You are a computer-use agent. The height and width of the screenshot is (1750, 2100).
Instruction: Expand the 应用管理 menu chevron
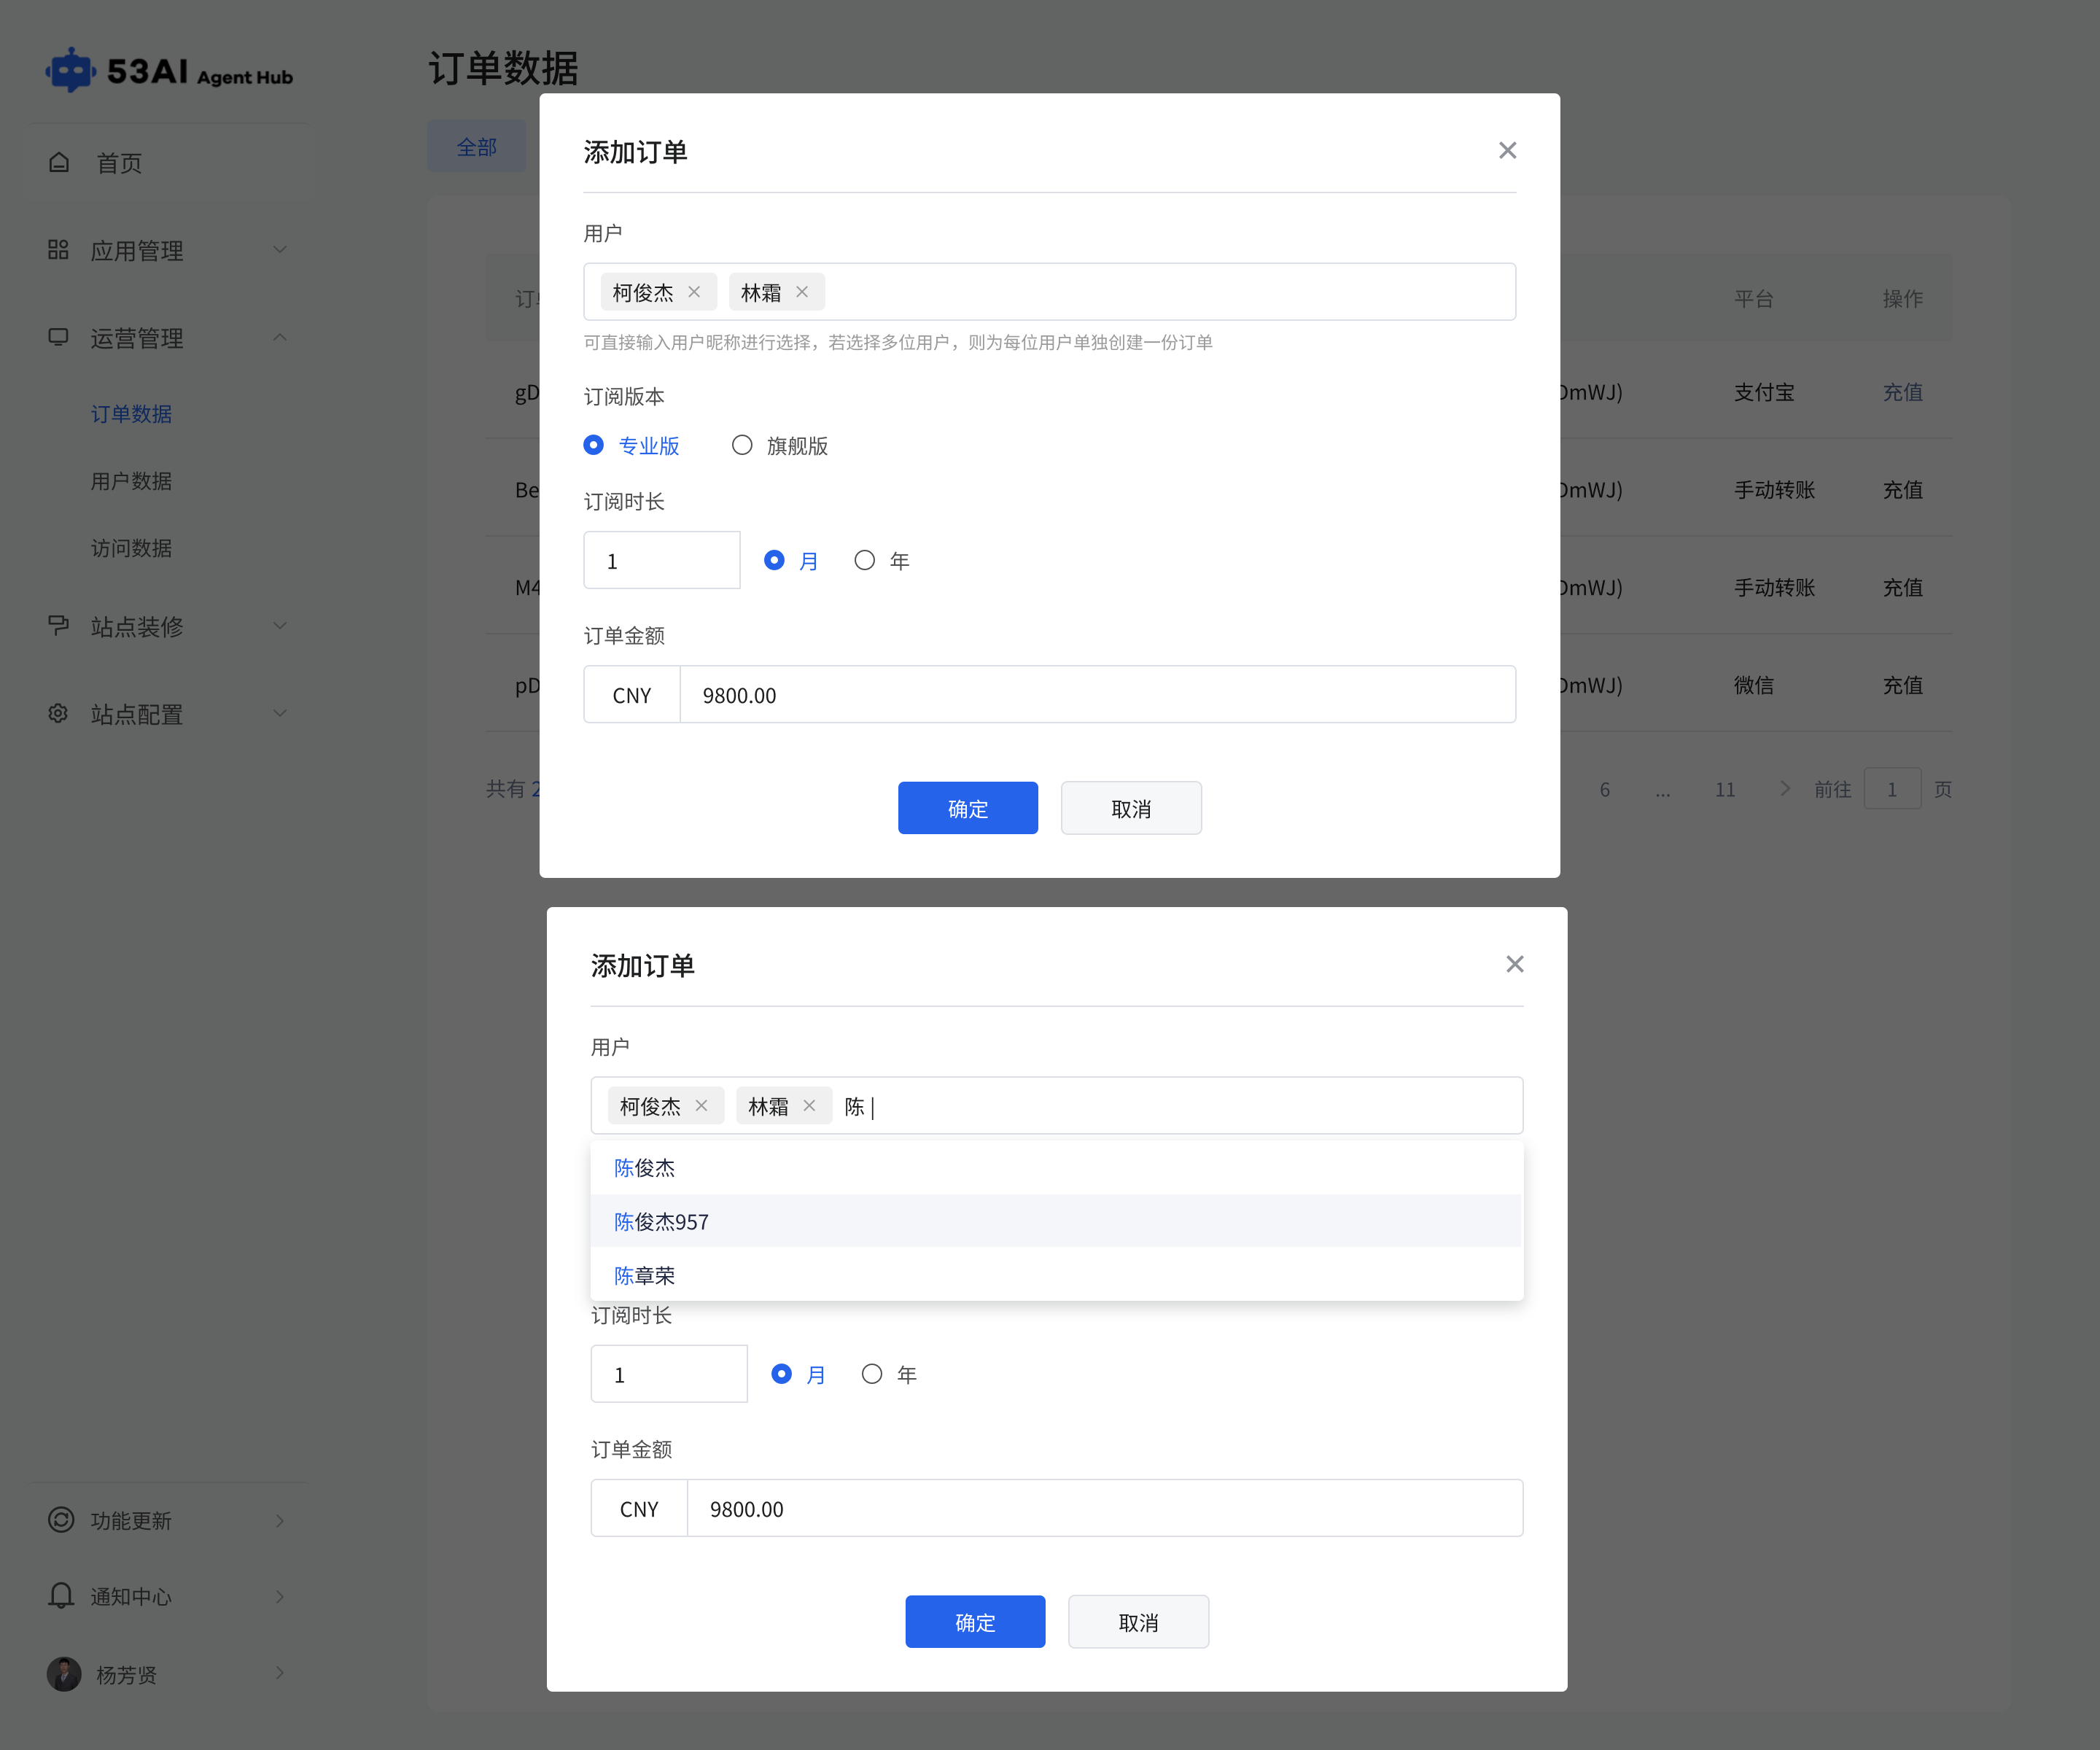click(280, 250)
